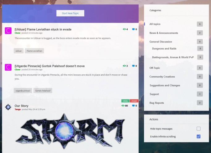Click the Start New Topic button
211x153 pixels.
pyautogui.click(x=70, y=13)
